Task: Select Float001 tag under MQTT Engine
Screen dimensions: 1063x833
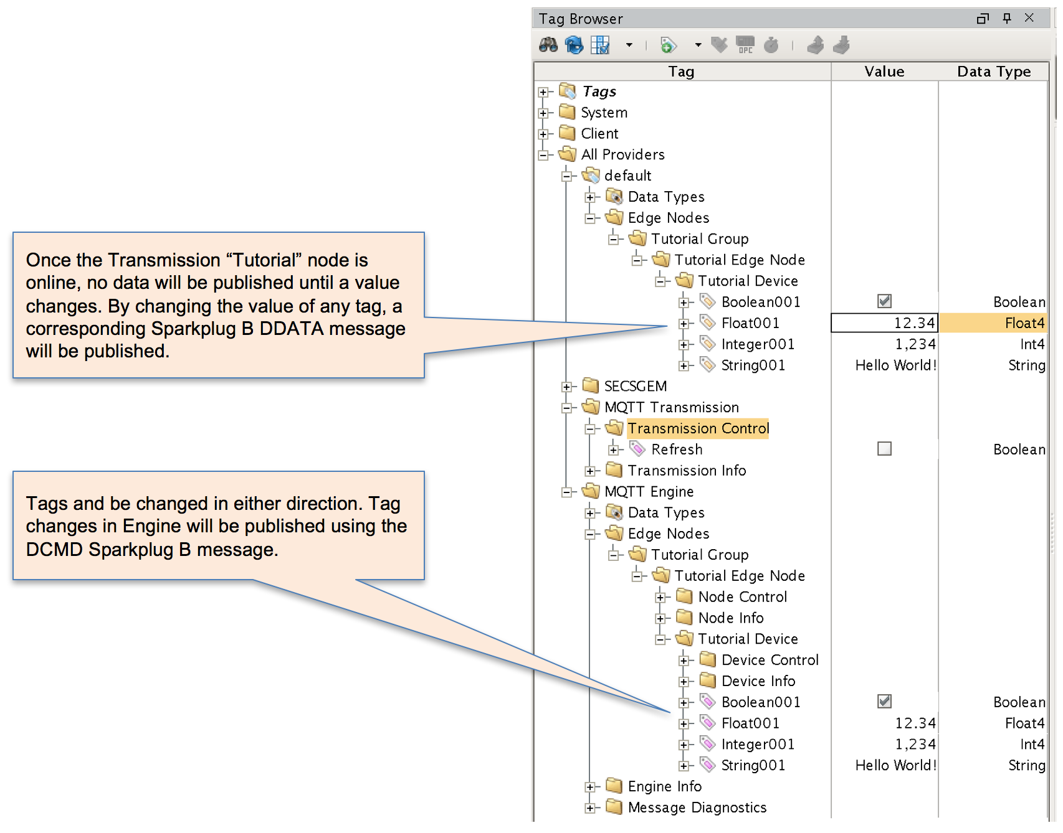Action: coord(750,723)
